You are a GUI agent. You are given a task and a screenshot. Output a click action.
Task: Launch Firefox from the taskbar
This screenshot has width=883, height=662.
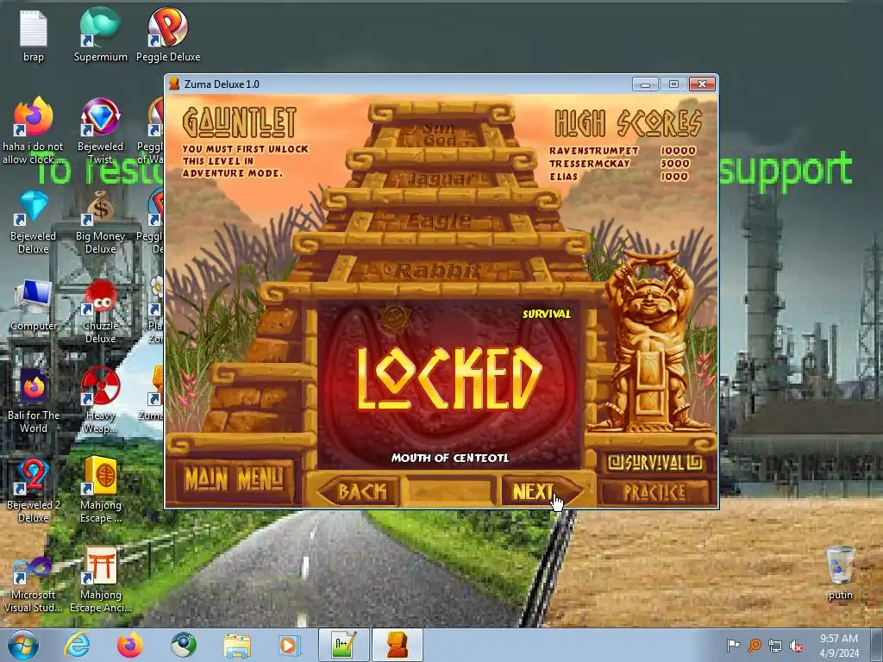[x=130, y=645]
